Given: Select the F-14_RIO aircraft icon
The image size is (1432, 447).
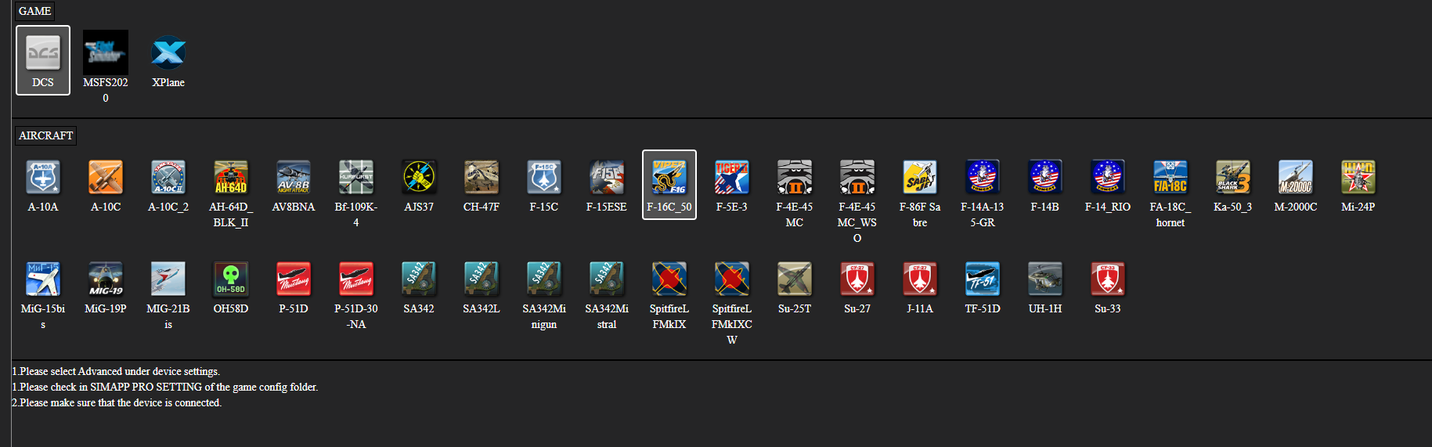Looking at the screenshot, I should [1108, 177].
